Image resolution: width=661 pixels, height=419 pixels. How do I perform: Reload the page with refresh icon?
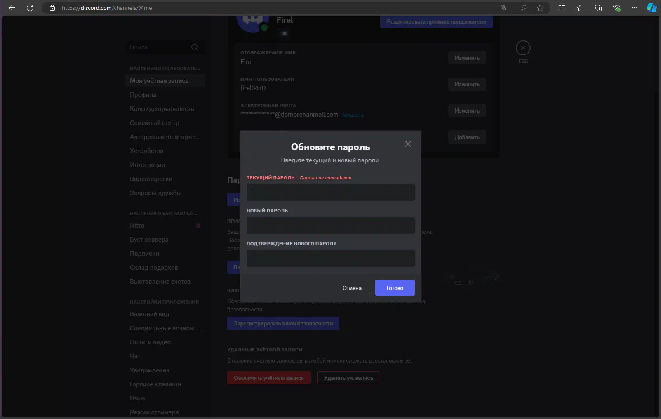pyautogui.click(x=30, y=8)
